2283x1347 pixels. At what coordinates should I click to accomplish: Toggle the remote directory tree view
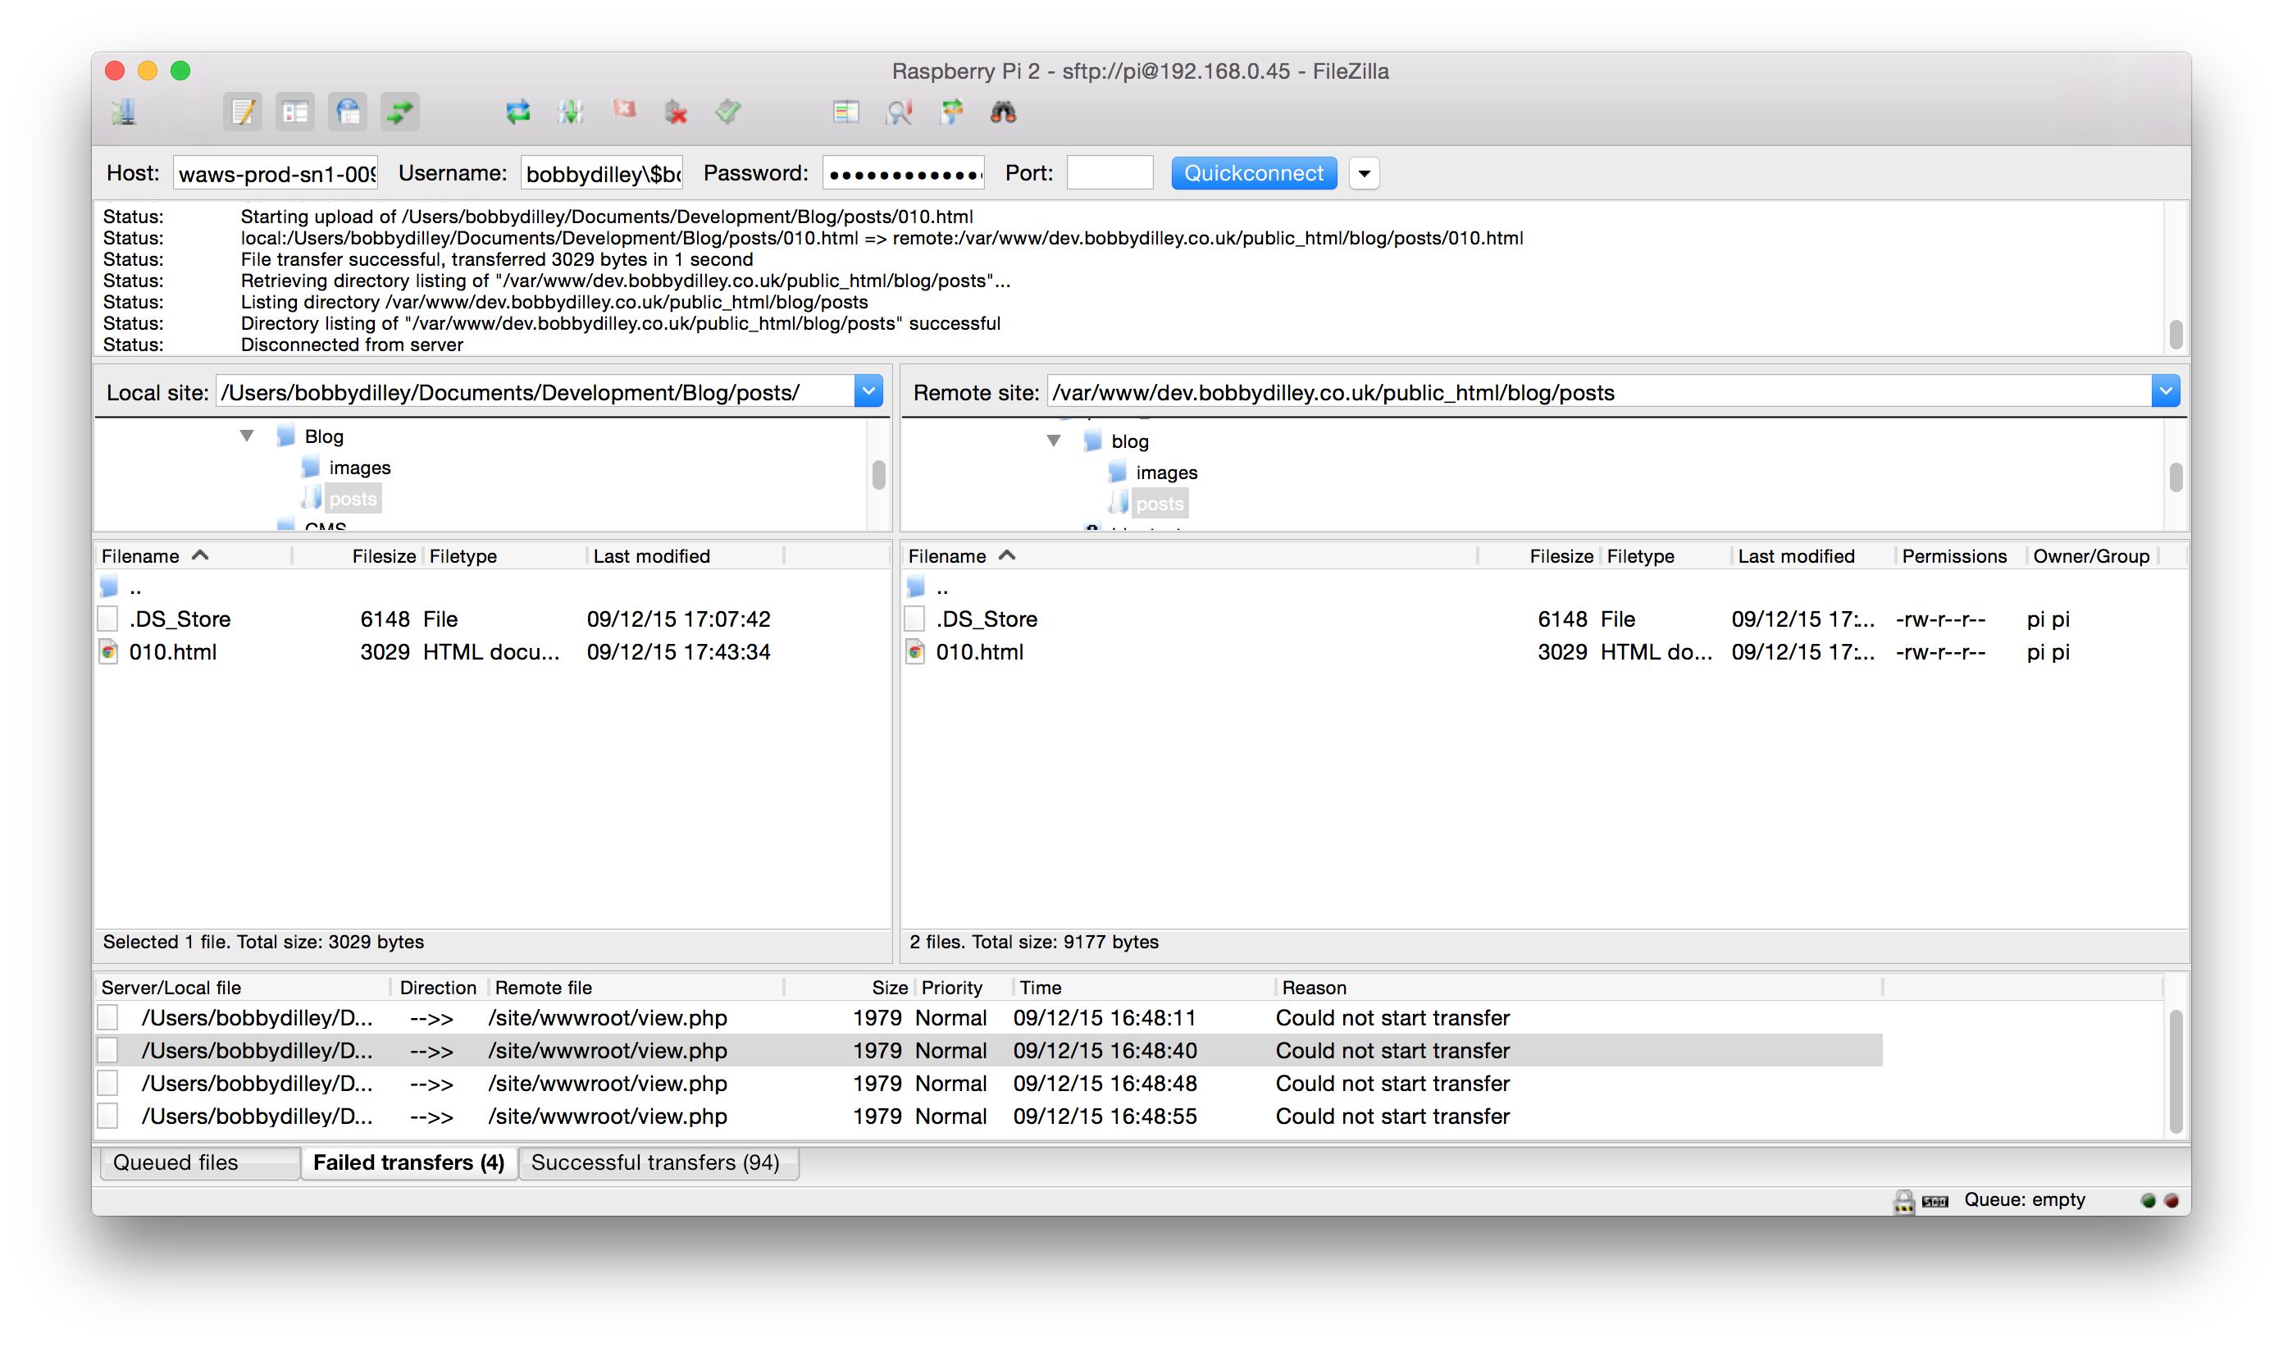pos(348,112)
